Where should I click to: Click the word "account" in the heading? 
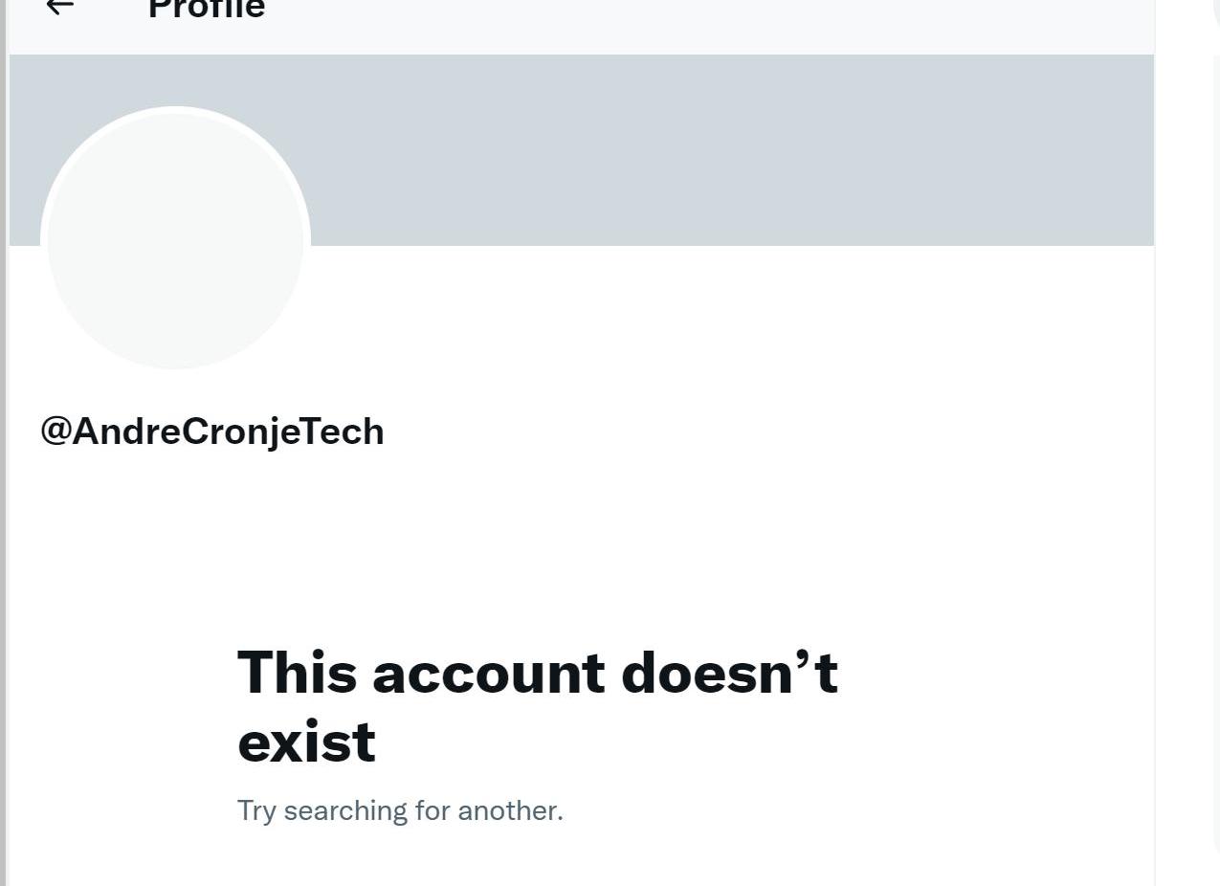pyautogui.click(x=488, y=673)
